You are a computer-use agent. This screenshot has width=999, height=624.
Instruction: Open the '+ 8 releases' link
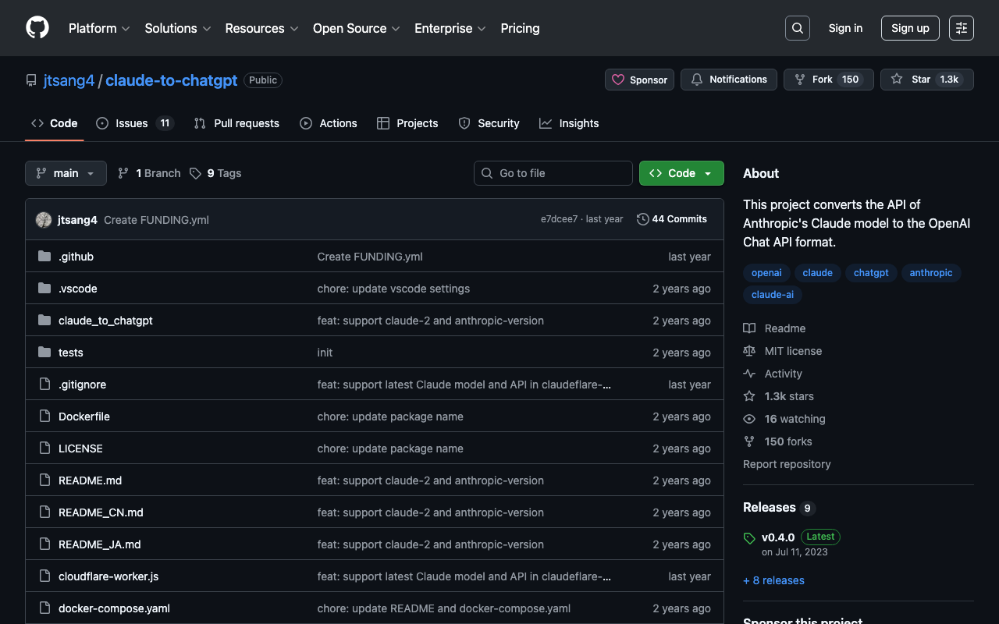pyautogui.click(x=773, y=580)
